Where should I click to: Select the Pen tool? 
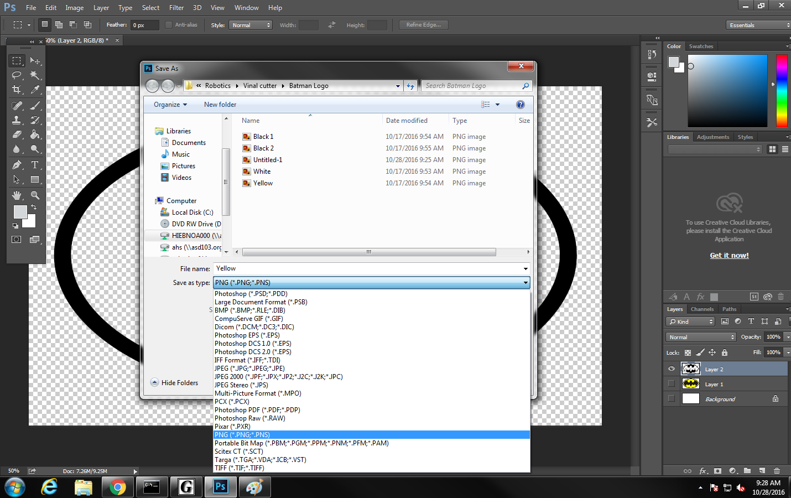17,165
